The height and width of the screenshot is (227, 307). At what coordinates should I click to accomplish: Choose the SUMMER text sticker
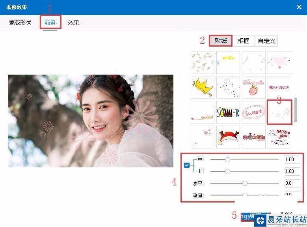point(228,112)
